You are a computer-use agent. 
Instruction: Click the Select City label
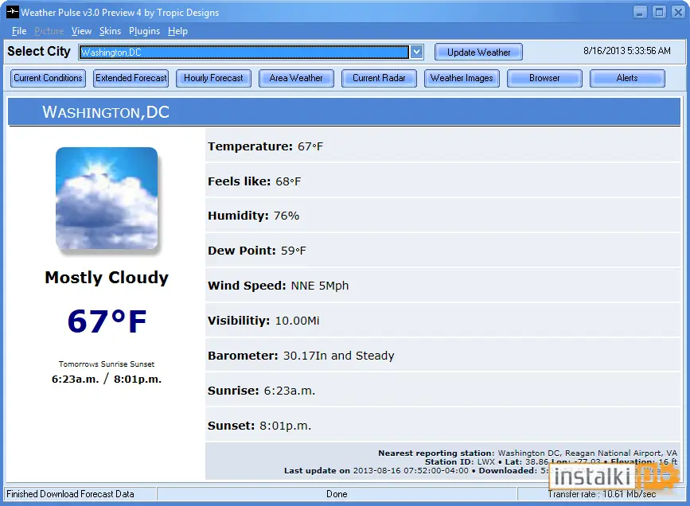tap(39, 52)
